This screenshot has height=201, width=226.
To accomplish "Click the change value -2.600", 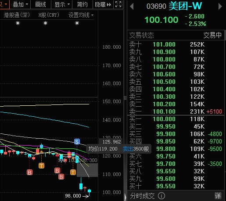I will tap(194, 16).
